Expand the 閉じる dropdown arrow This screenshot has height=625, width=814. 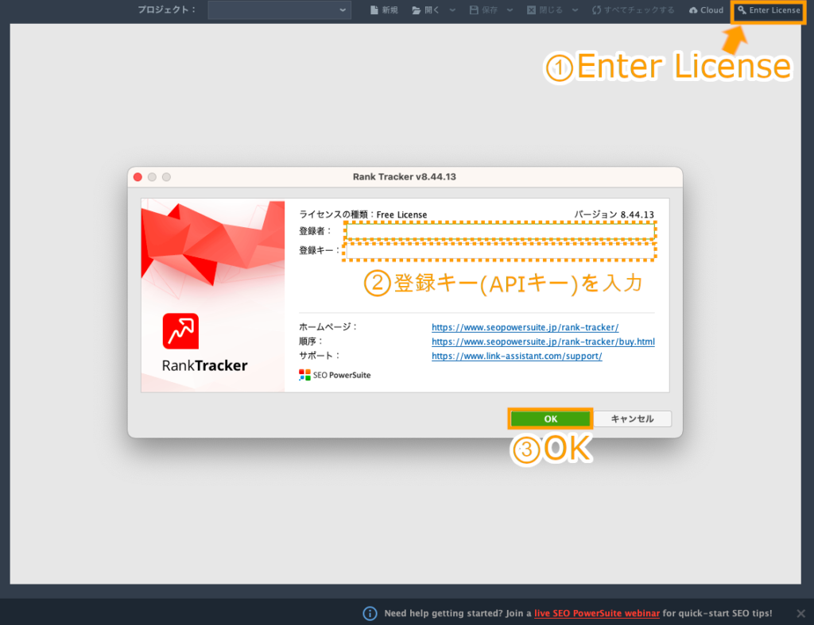pos(576,10)
